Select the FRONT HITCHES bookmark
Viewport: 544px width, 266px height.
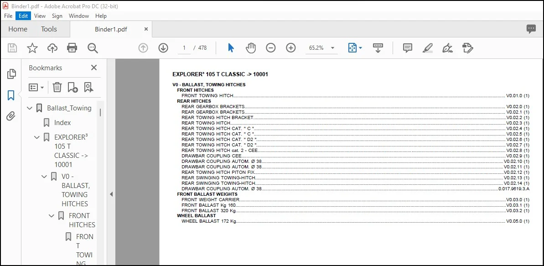(82, 220)
